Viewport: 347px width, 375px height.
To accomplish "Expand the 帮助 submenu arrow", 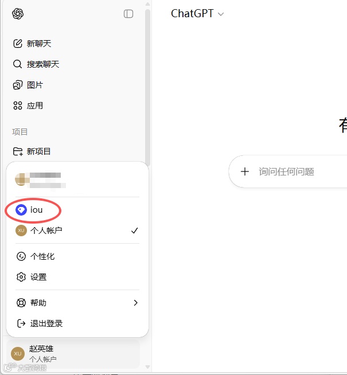I will pyautogui.click(x=135, y=303).
